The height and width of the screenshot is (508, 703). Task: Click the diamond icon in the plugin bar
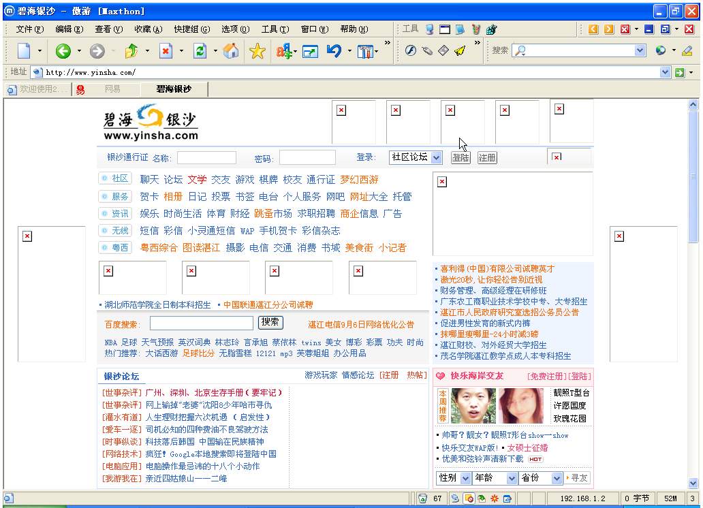click(443, 50)
